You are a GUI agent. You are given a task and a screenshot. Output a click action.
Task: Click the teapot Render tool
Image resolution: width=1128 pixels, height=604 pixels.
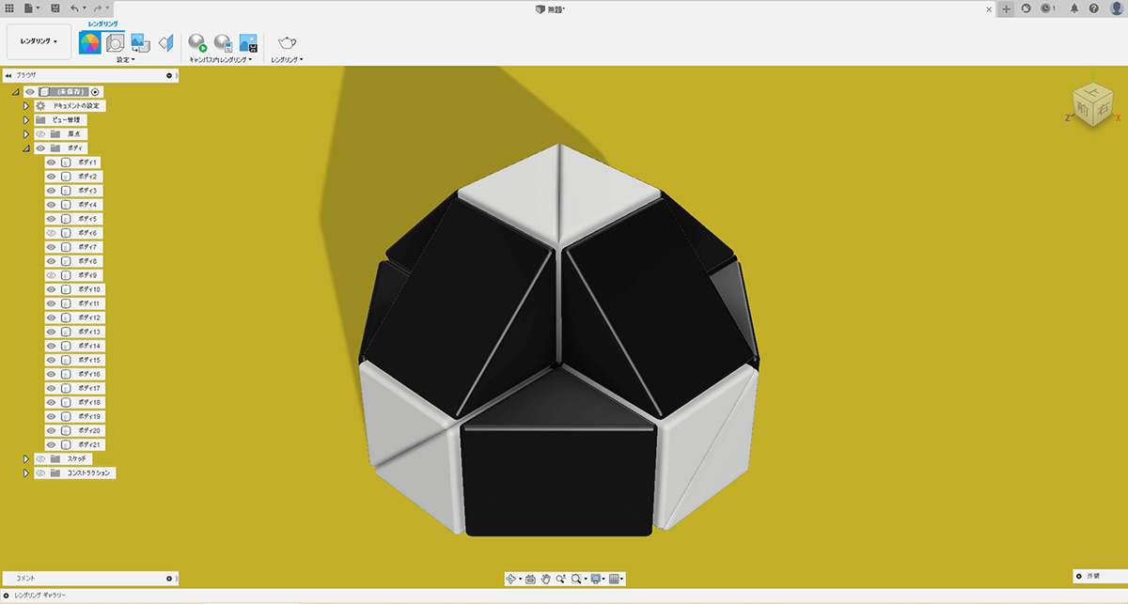coord(287,42)
